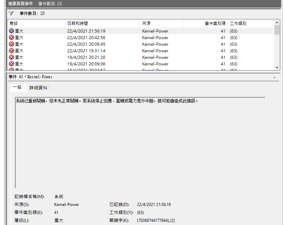Click the event description text box

point(140,143)
